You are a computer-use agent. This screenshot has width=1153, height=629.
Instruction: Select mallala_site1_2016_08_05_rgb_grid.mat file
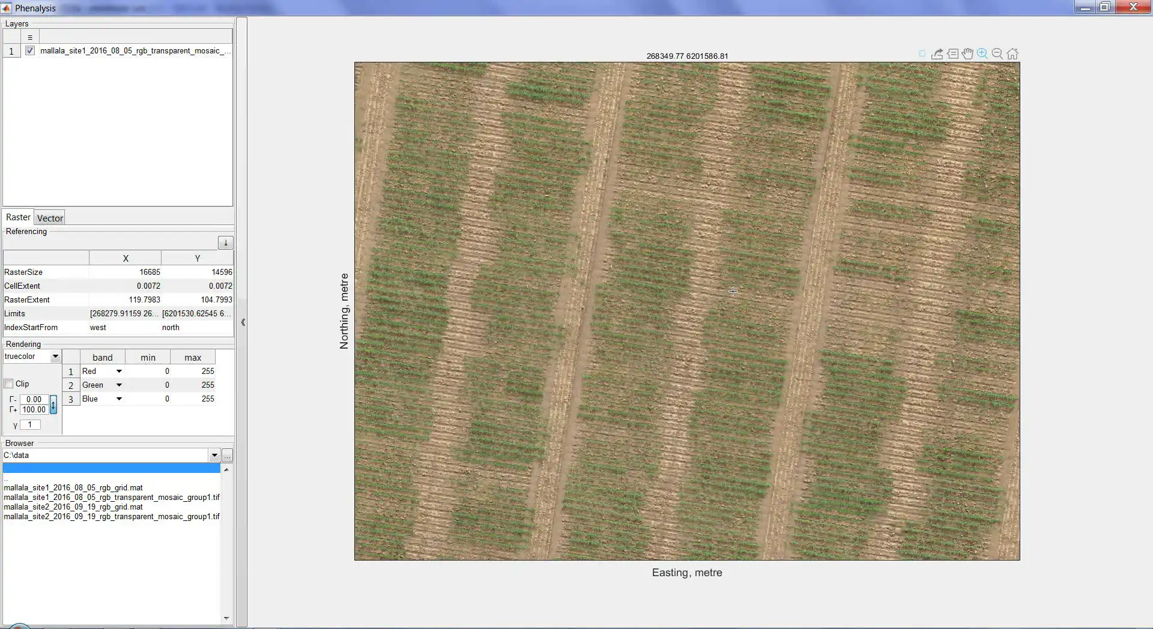pos(73,488)
